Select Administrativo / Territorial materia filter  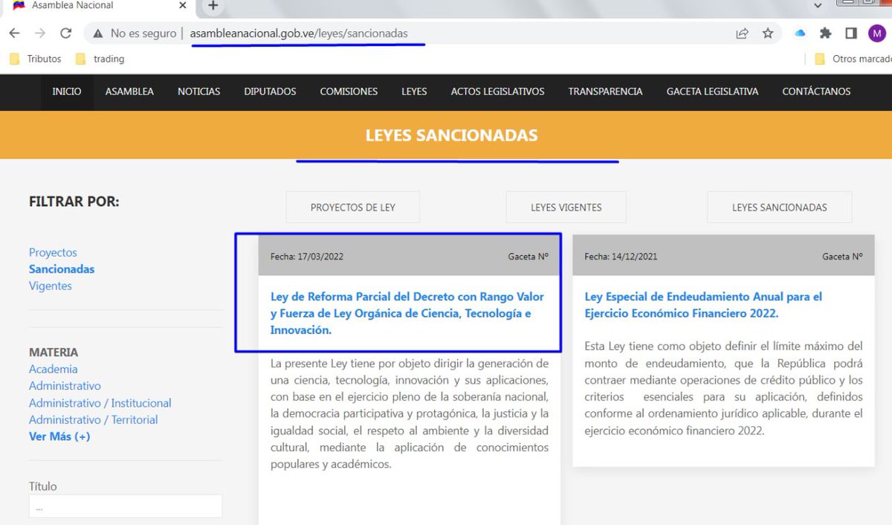pyautogui.click(x=93, y=419)
